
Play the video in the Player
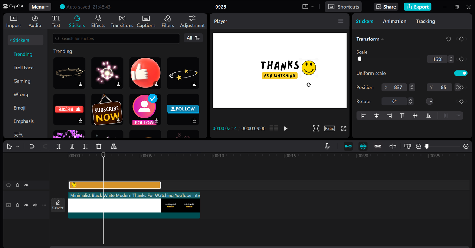coord(285,128)
